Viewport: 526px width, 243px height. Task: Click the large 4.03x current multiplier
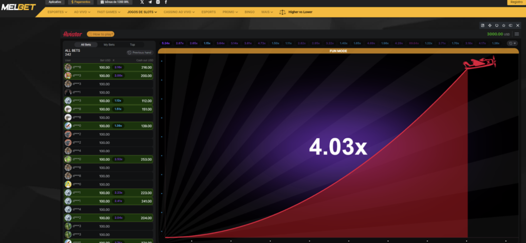point(338,147)
